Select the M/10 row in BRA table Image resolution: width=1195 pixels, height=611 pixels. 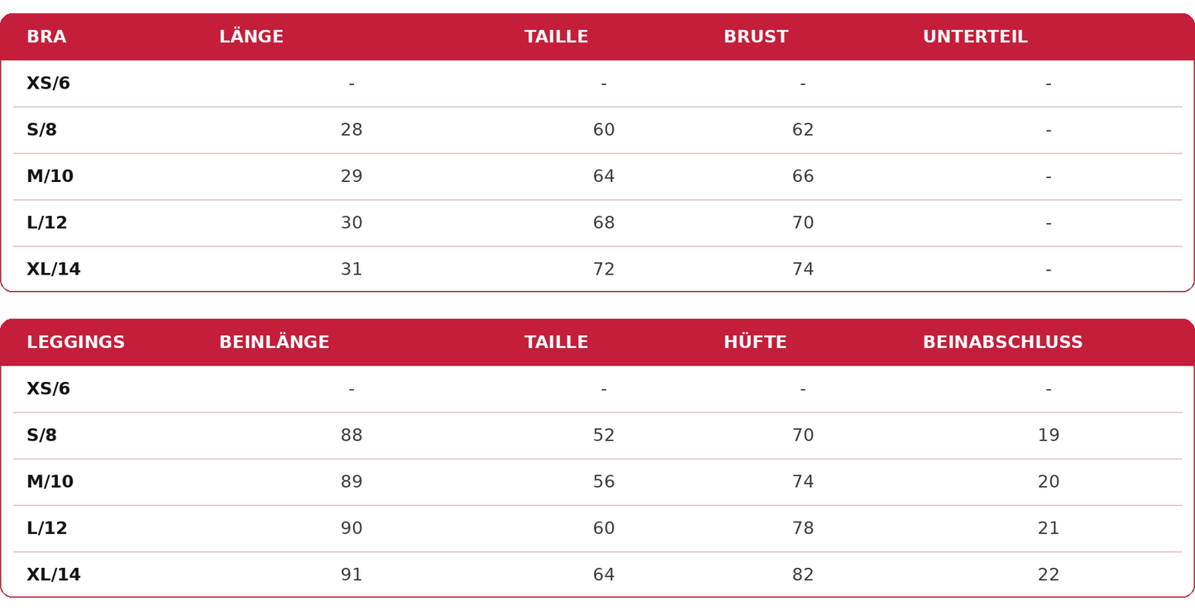(x=597, y=176)
